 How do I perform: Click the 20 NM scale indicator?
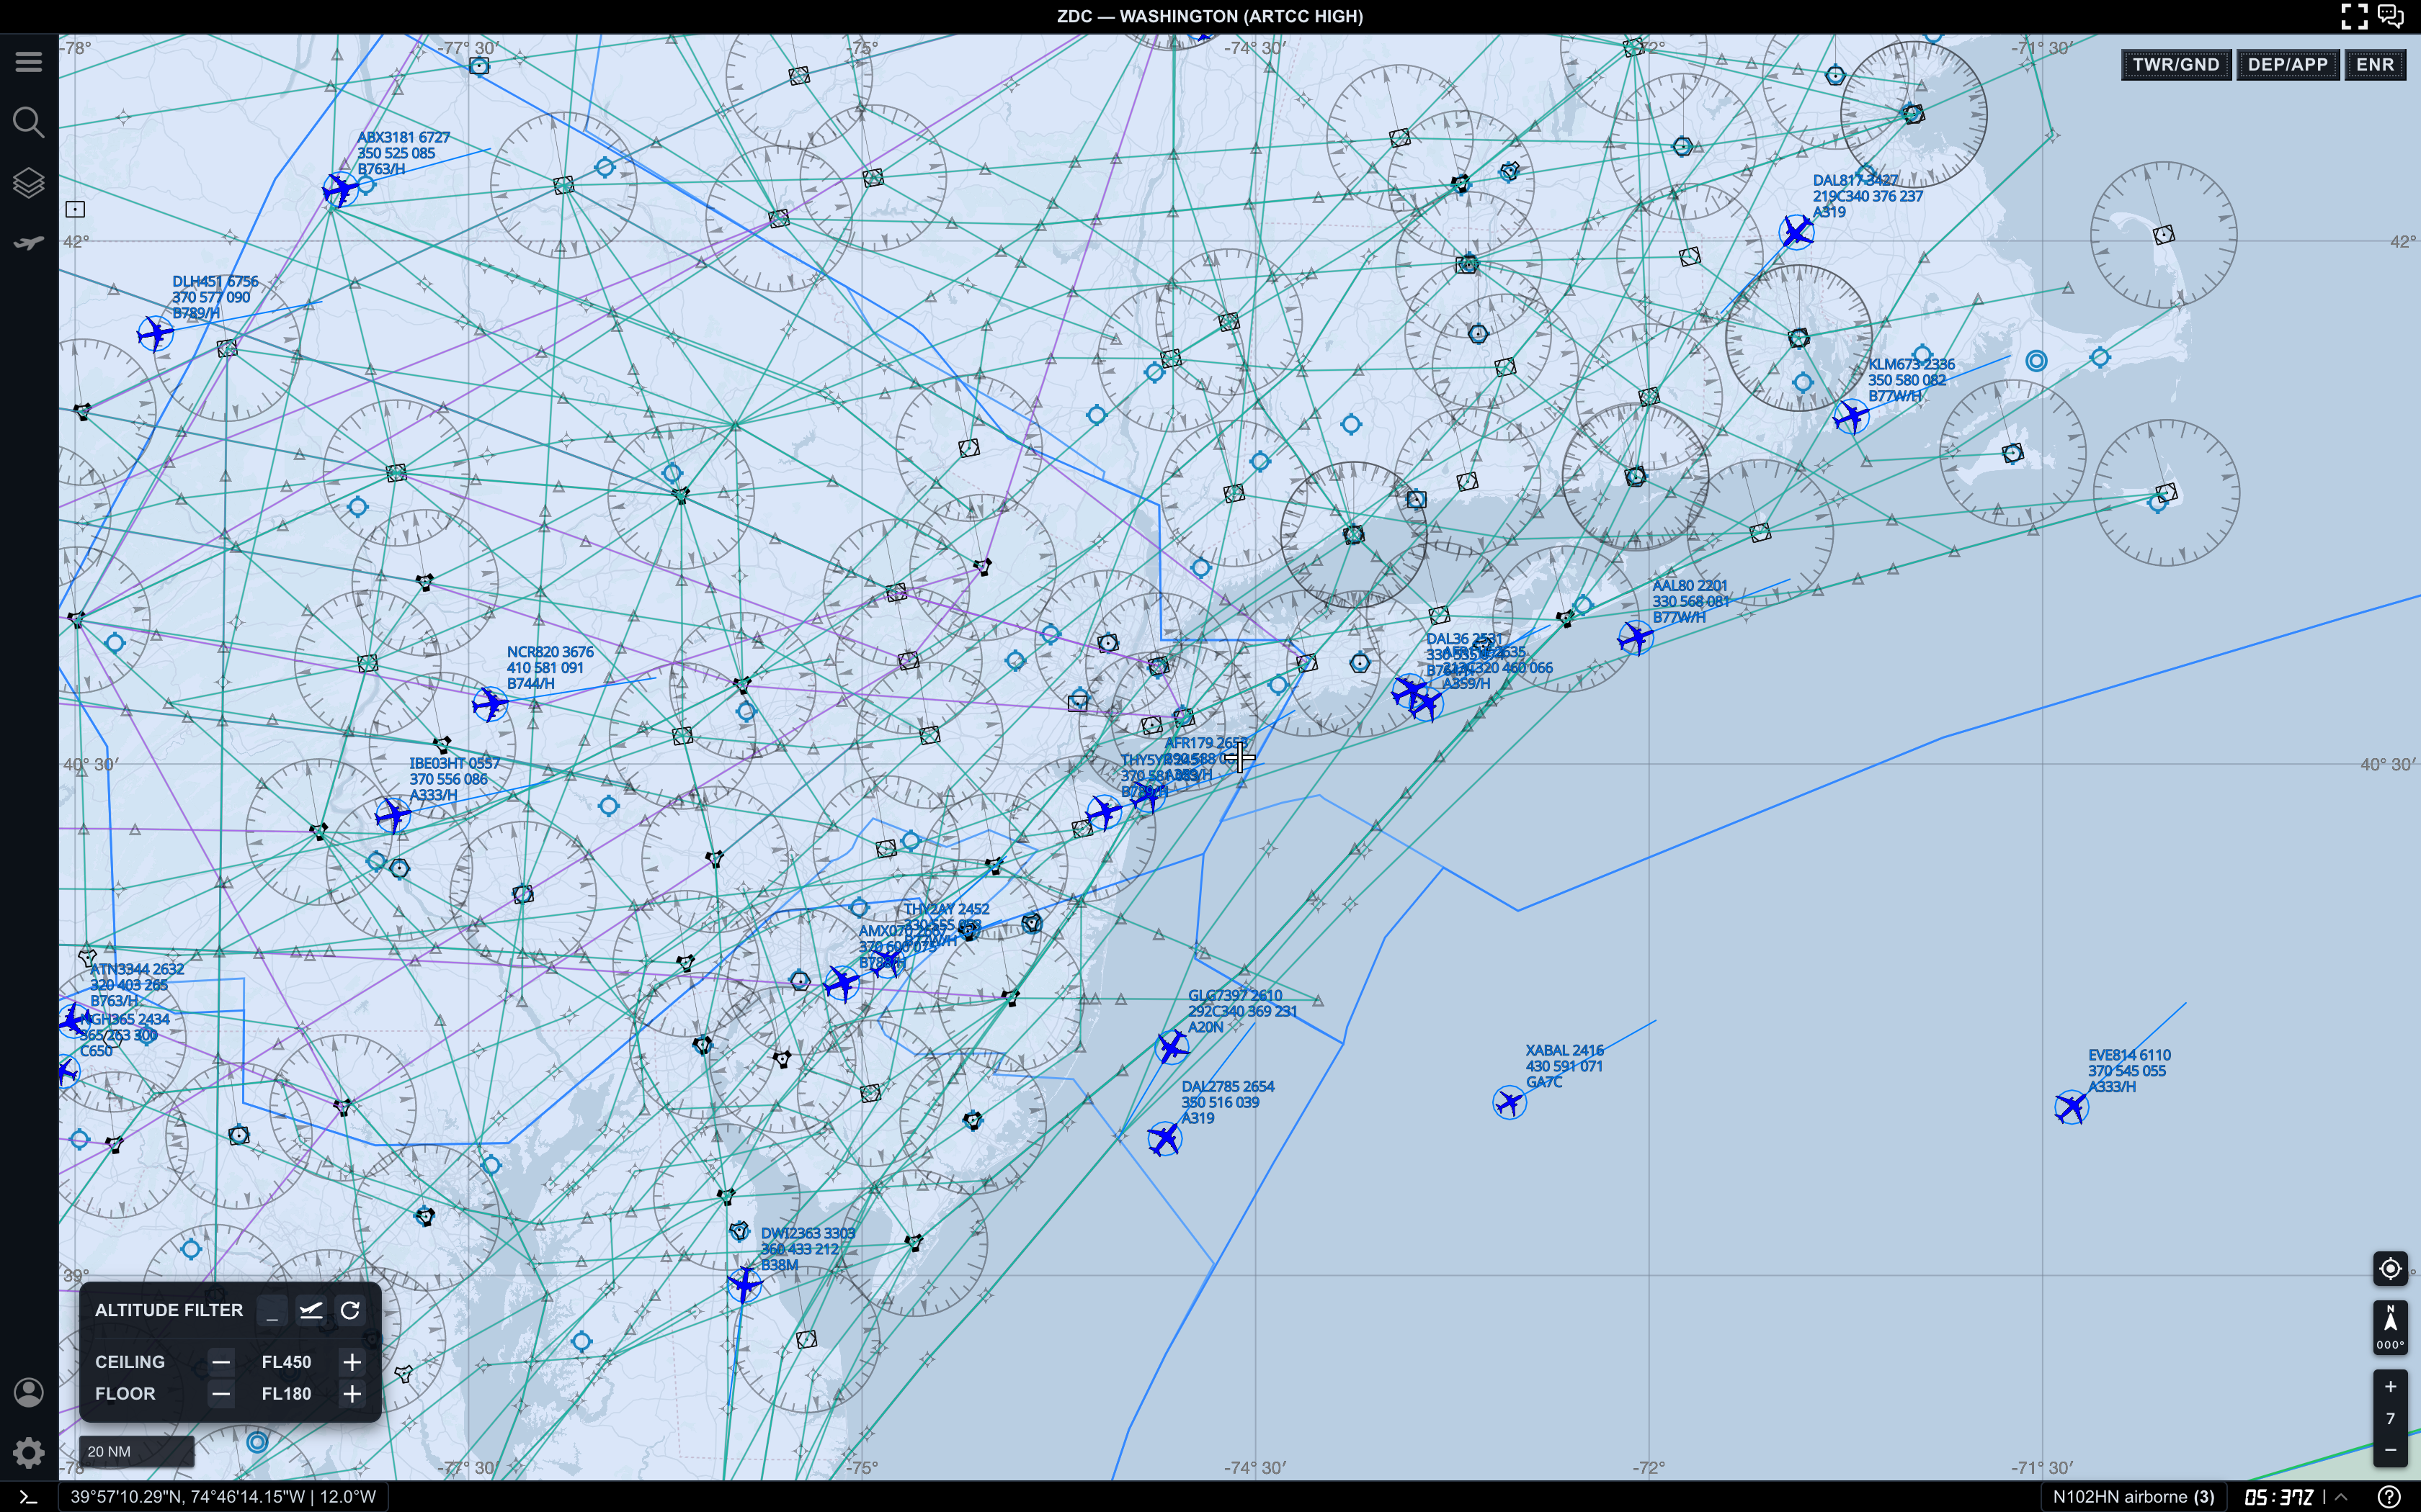[x=136, y=1451]
